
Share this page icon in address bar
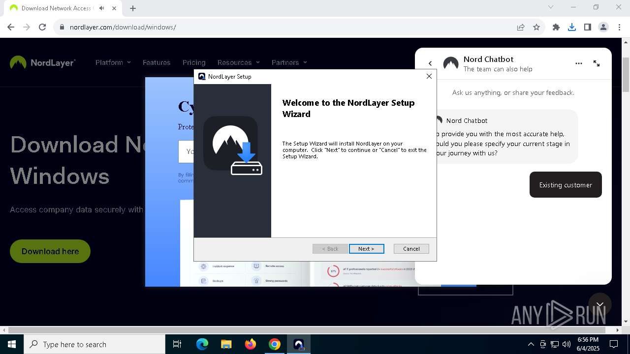[521, 27]
